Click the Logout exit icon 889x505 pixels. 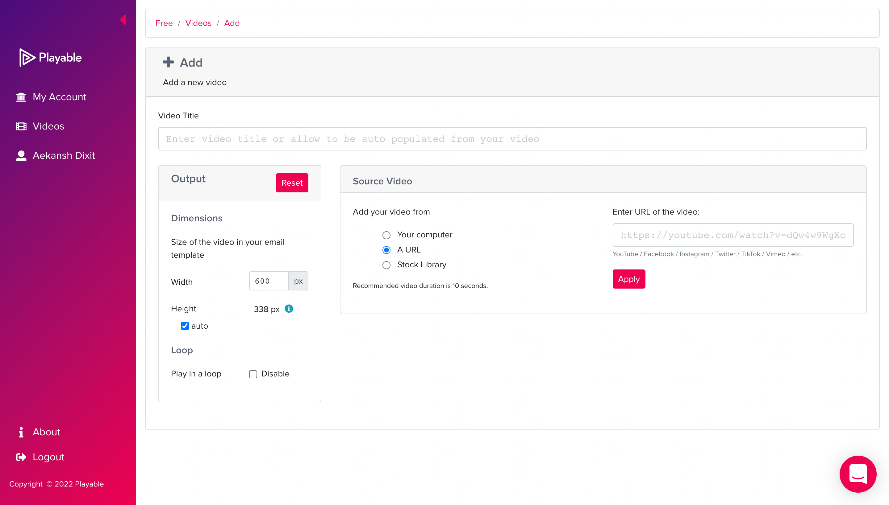[x=21, y=457]
